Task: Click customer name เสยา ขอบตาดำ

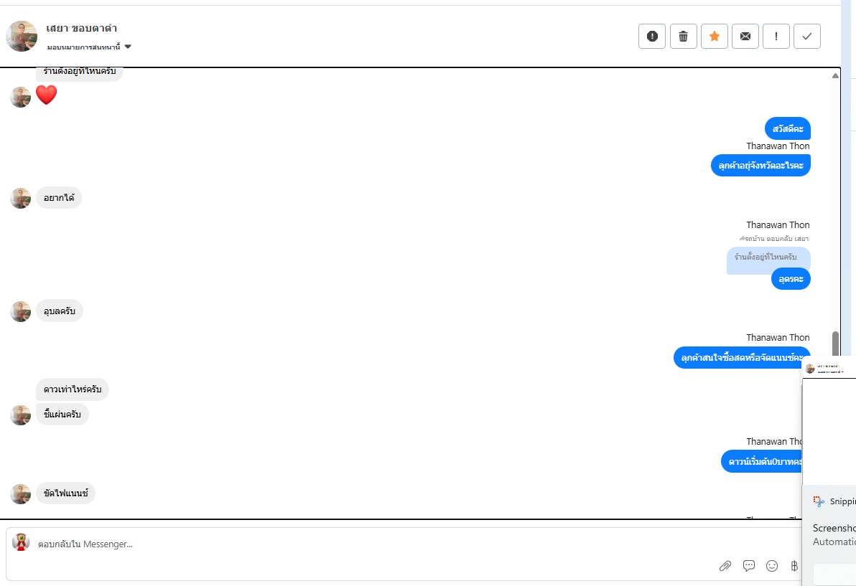Action: [x=81, y=29]
